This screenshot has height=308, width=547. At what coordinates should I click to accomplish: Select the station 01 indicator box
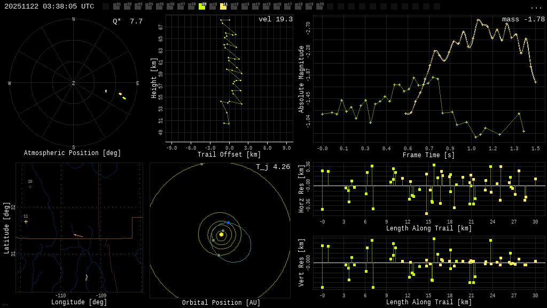116,6
